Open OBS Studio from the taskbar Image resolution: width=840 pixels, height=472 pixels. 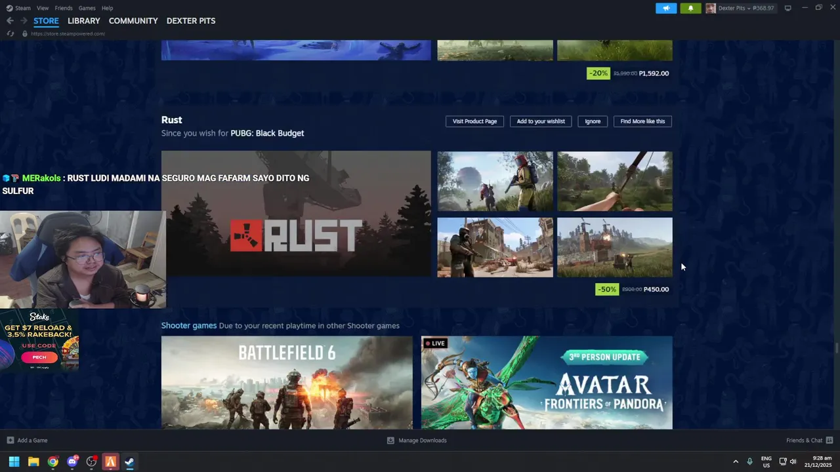pyautogui.click(x=91, y=462)
